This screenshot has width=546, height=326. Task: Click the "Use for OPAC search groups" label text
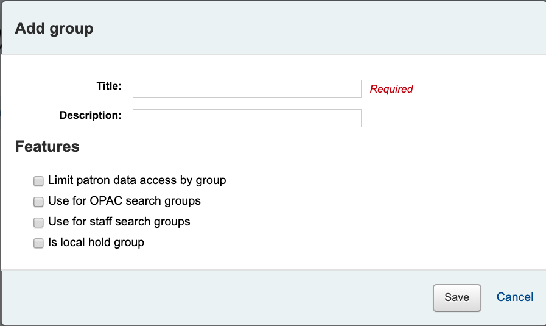click(x=124, y=201)
